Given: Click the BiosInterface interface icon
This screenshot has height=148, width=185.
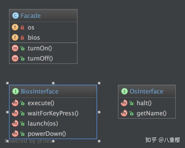Looking at the screenshot, I should (15, 91).
